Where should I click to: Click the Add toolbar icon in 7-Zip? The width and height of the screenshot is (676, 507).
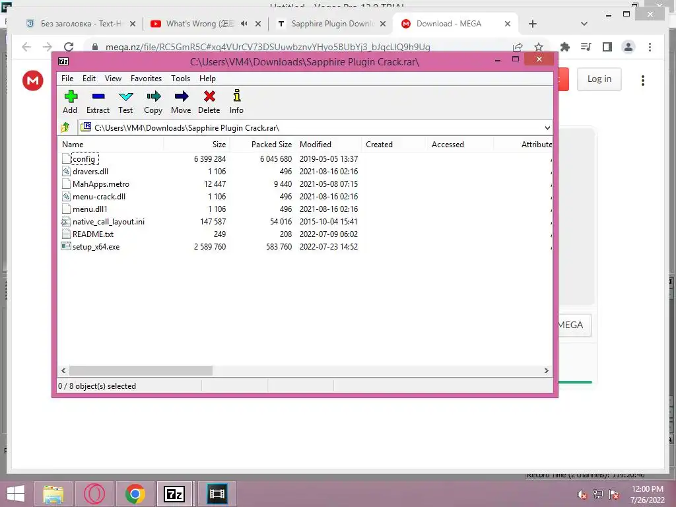[x=70, y=102]
